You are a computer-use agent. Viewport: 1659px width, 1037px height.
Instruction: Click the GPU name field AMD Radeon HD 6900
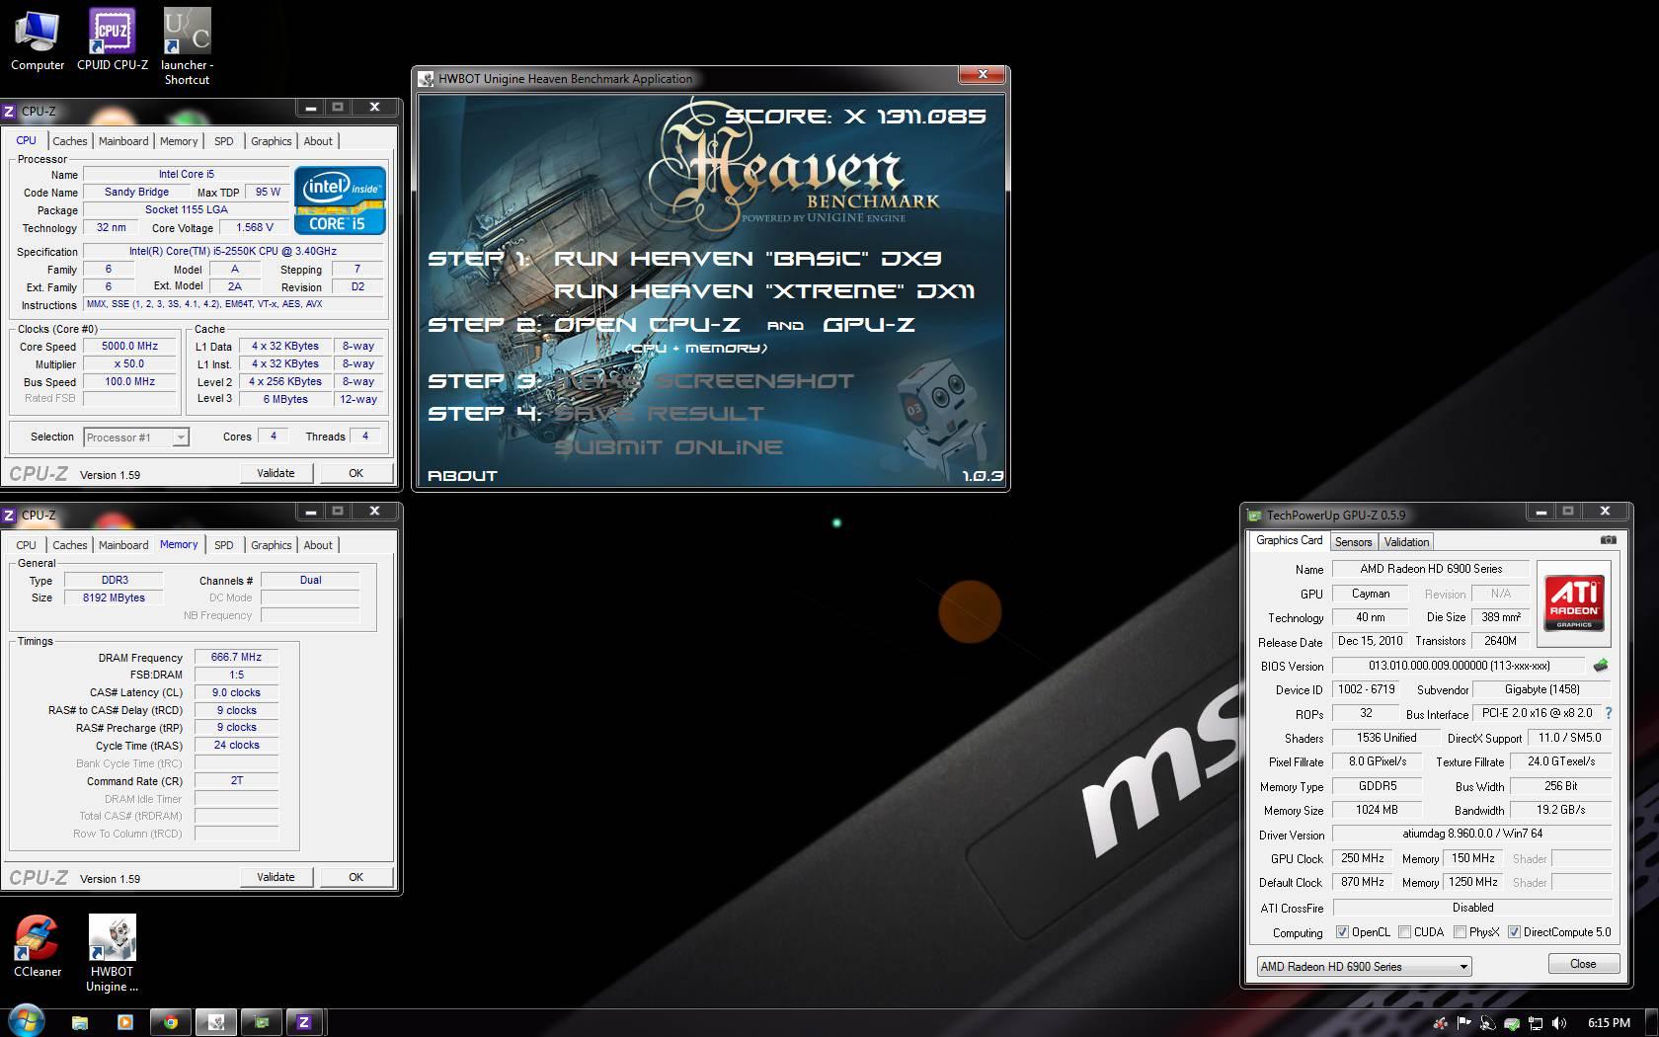click(1430, 569)
